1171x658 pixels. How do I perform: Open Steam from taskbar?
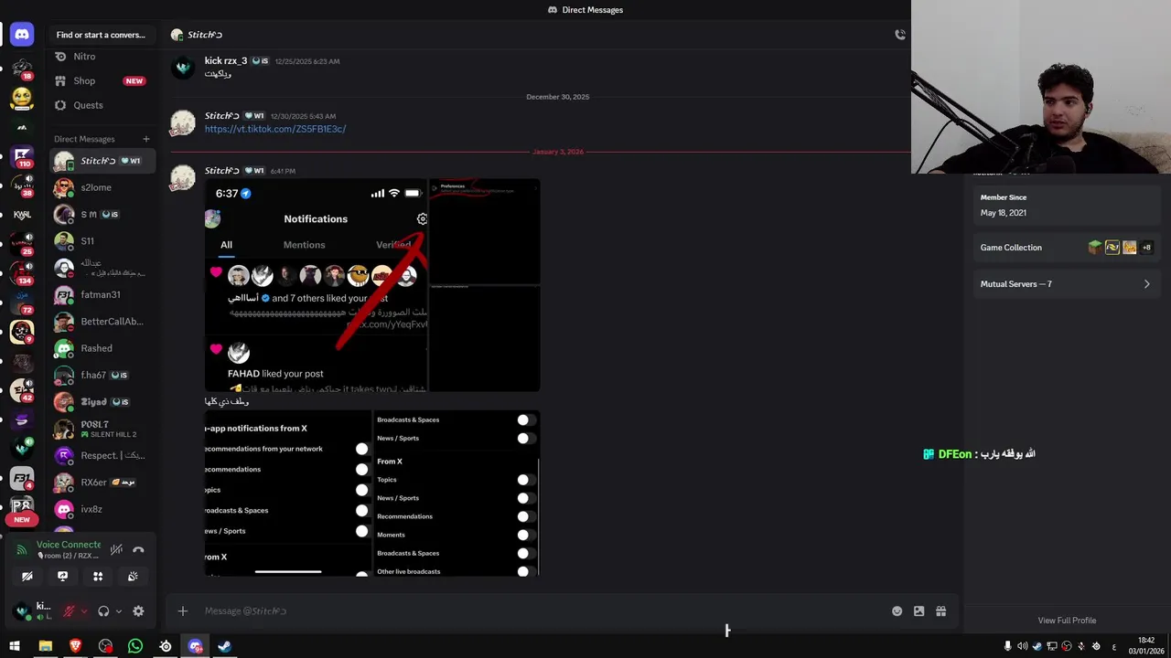(x=224, y=646)
